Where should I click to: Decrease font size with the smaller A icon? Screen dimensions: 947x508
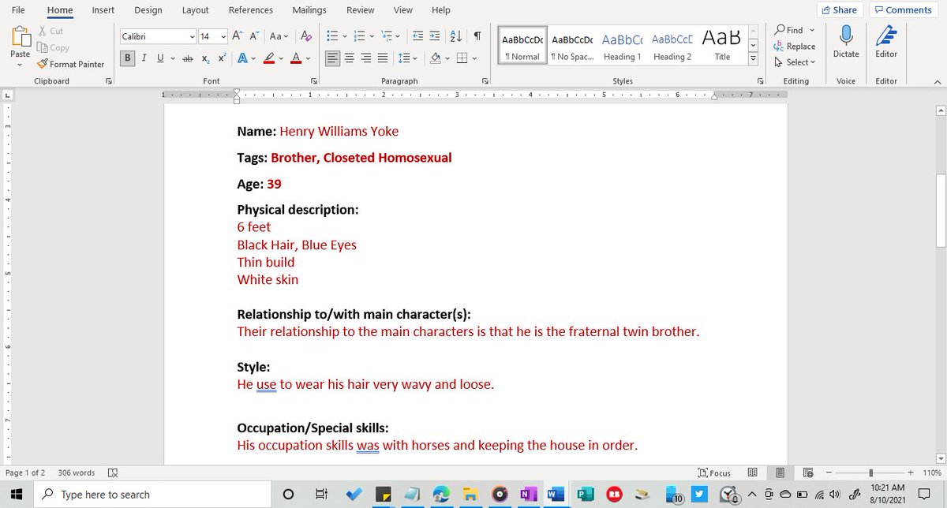tap(254, 36)
